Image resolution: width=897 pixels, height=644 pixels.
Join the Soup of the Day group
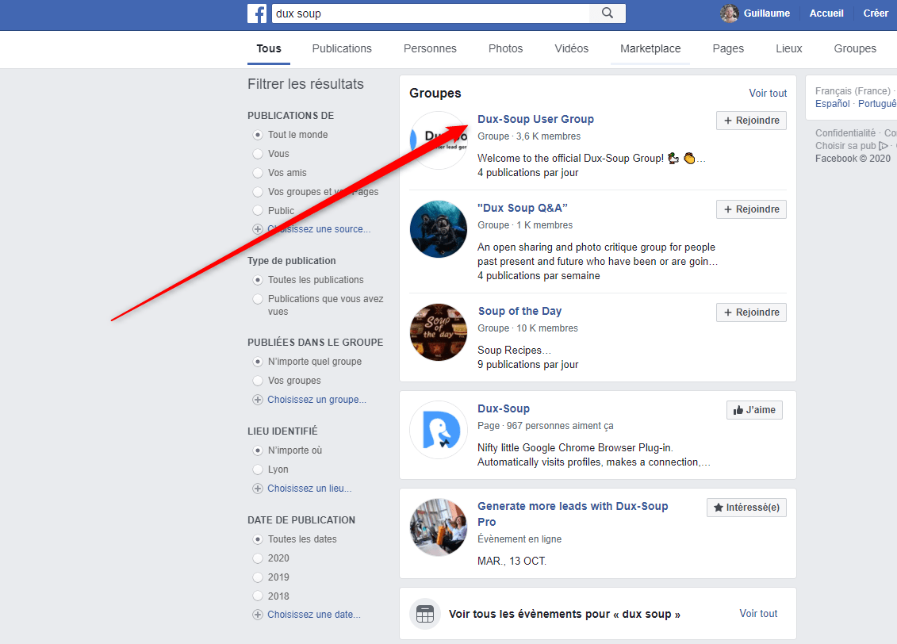751,312
